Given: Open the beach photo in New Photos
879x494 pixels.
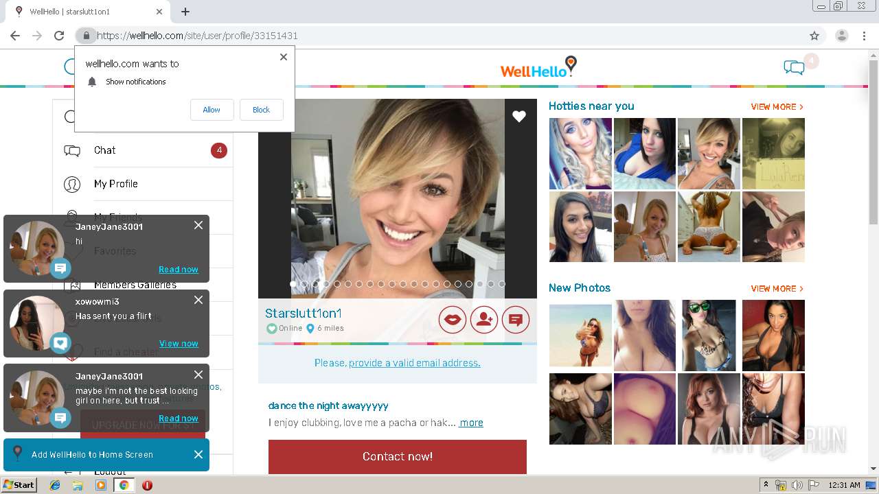Looking at the screenshot, I should pos(580,336).
